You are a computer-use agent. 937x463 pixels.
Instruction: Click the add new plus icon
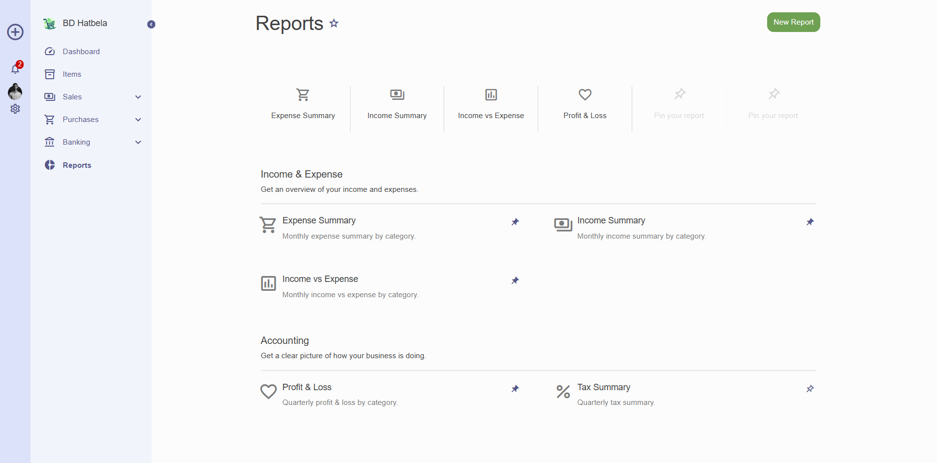[15, 32]
